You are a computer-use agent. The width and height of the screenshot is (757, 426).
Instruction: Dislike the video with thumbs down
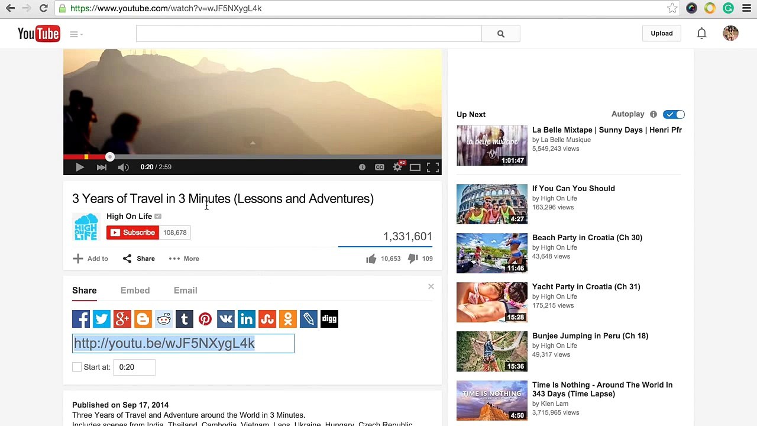point(413,259)
